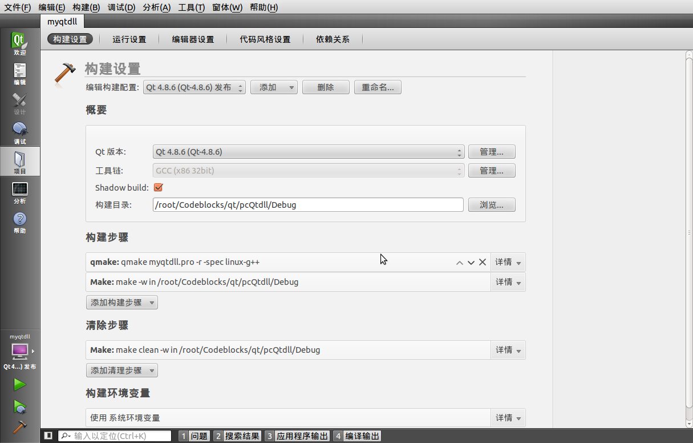Toggle the Shadow build checkbox
This screenshot has width=693, height=443.
pyautogui.click(x=159, y=187)
